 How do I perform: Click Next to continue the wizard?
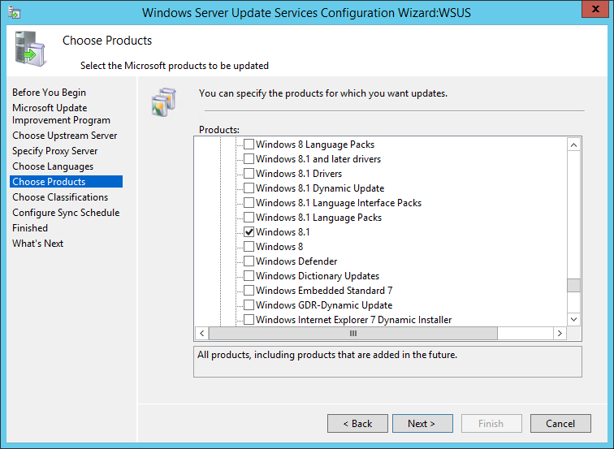[x=422, y=424]
